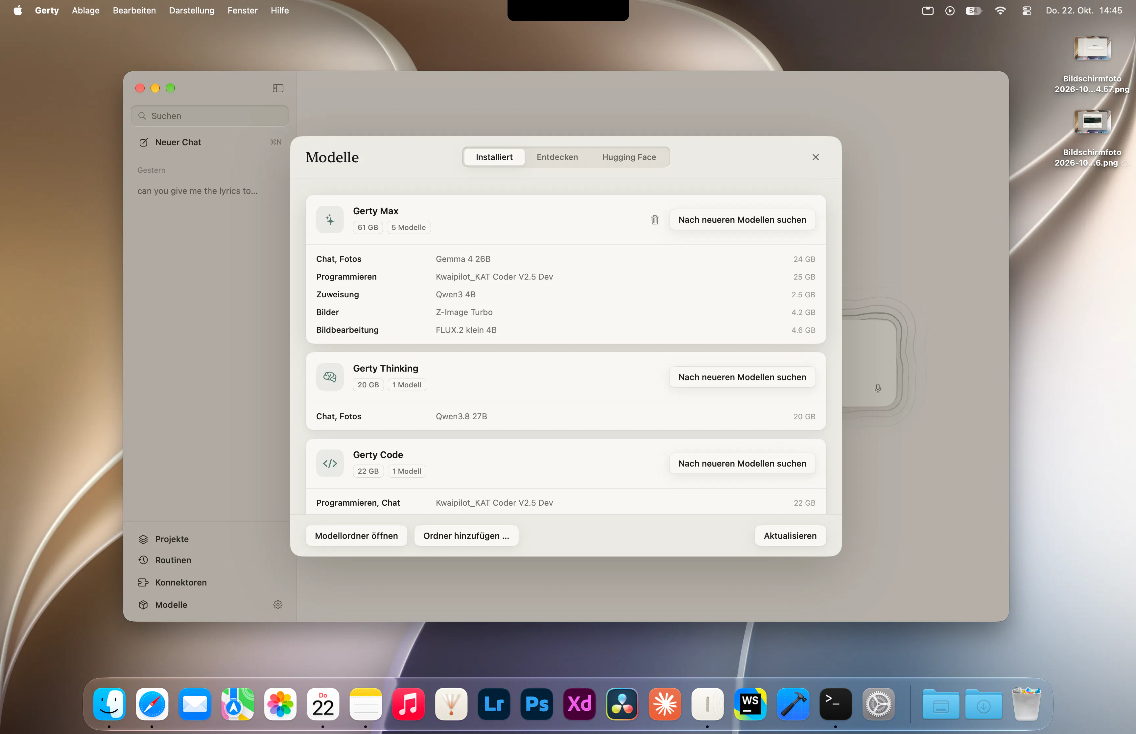Screen dimensions: 1136x734
Task: Click the Gerty Thinking brain icon
Action: [330, 377]
